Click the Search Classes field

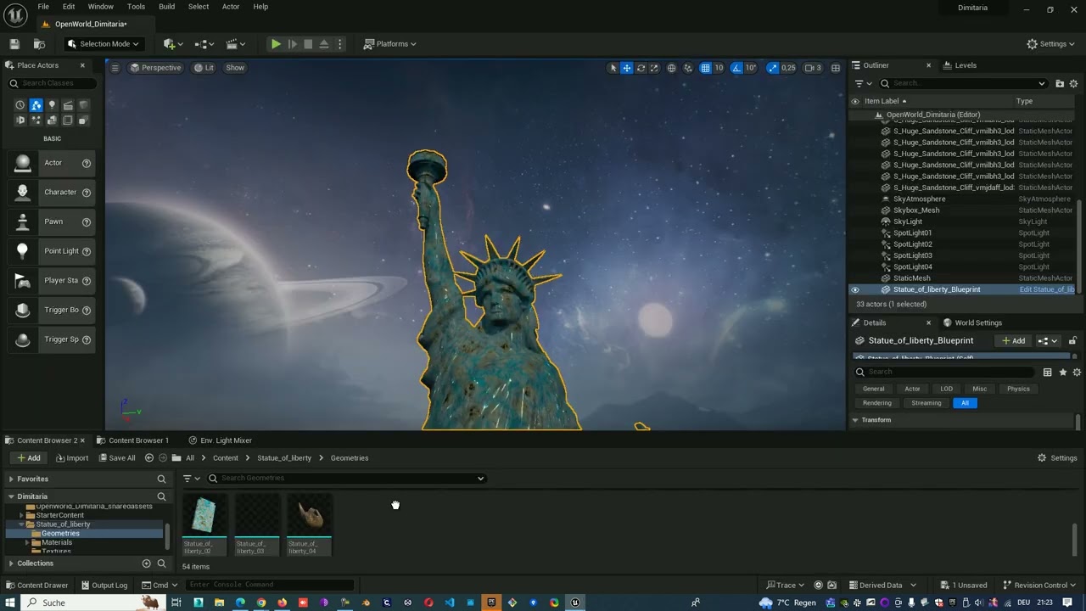click(53, 83)
